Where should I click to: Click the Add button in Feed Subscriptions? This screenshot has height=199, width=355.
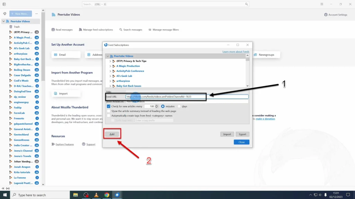click(112, 134)
